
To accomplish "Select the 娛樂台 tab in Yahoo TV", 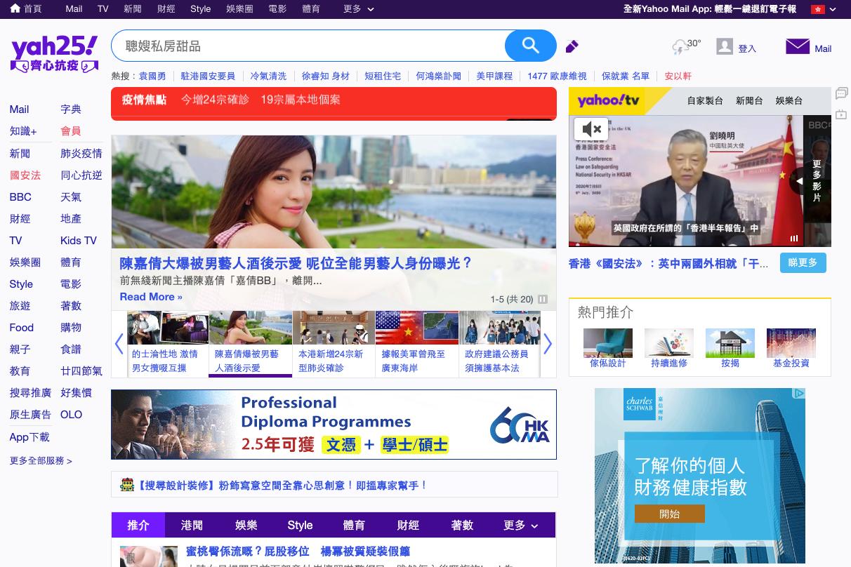I will [789, 101].
